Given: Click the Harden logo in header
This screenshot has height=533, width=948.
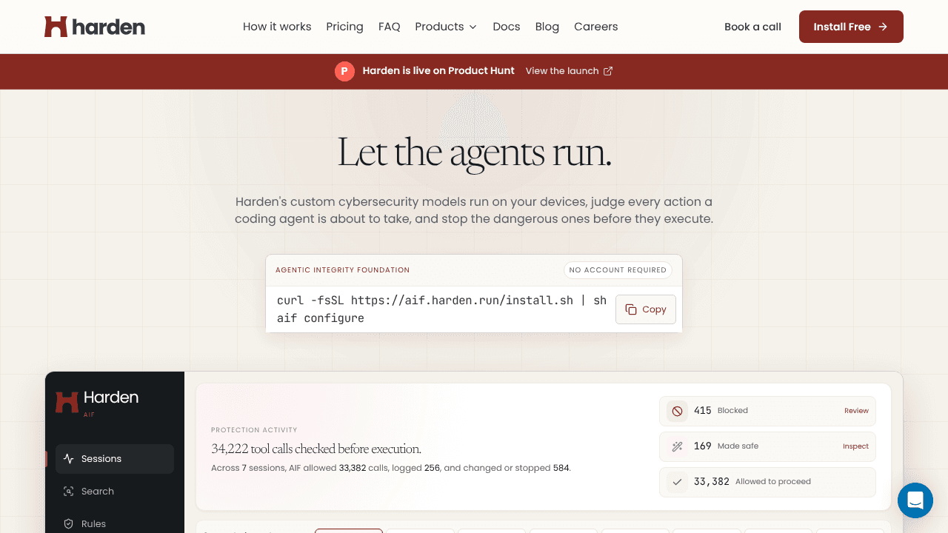Looking at the screenshot, I should click(x=95, y=27).
